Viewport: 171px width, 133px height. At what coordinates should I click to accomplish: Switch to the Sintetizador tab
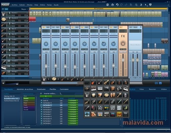pos(41,89)
